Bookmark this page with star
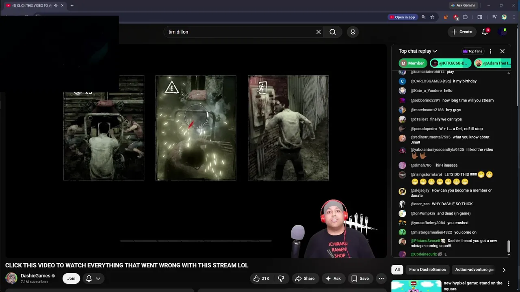This screenshot has width=520, height=292. pos(432,17)
